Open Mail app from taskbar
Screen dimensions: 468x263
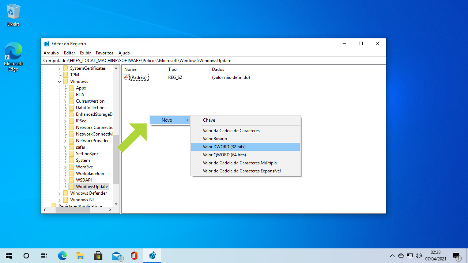click(117, 256)
